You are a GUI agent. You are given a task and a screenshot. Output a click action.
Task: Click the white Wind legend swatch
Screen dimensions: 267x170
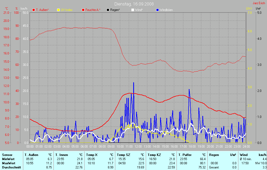coord(132,10)
